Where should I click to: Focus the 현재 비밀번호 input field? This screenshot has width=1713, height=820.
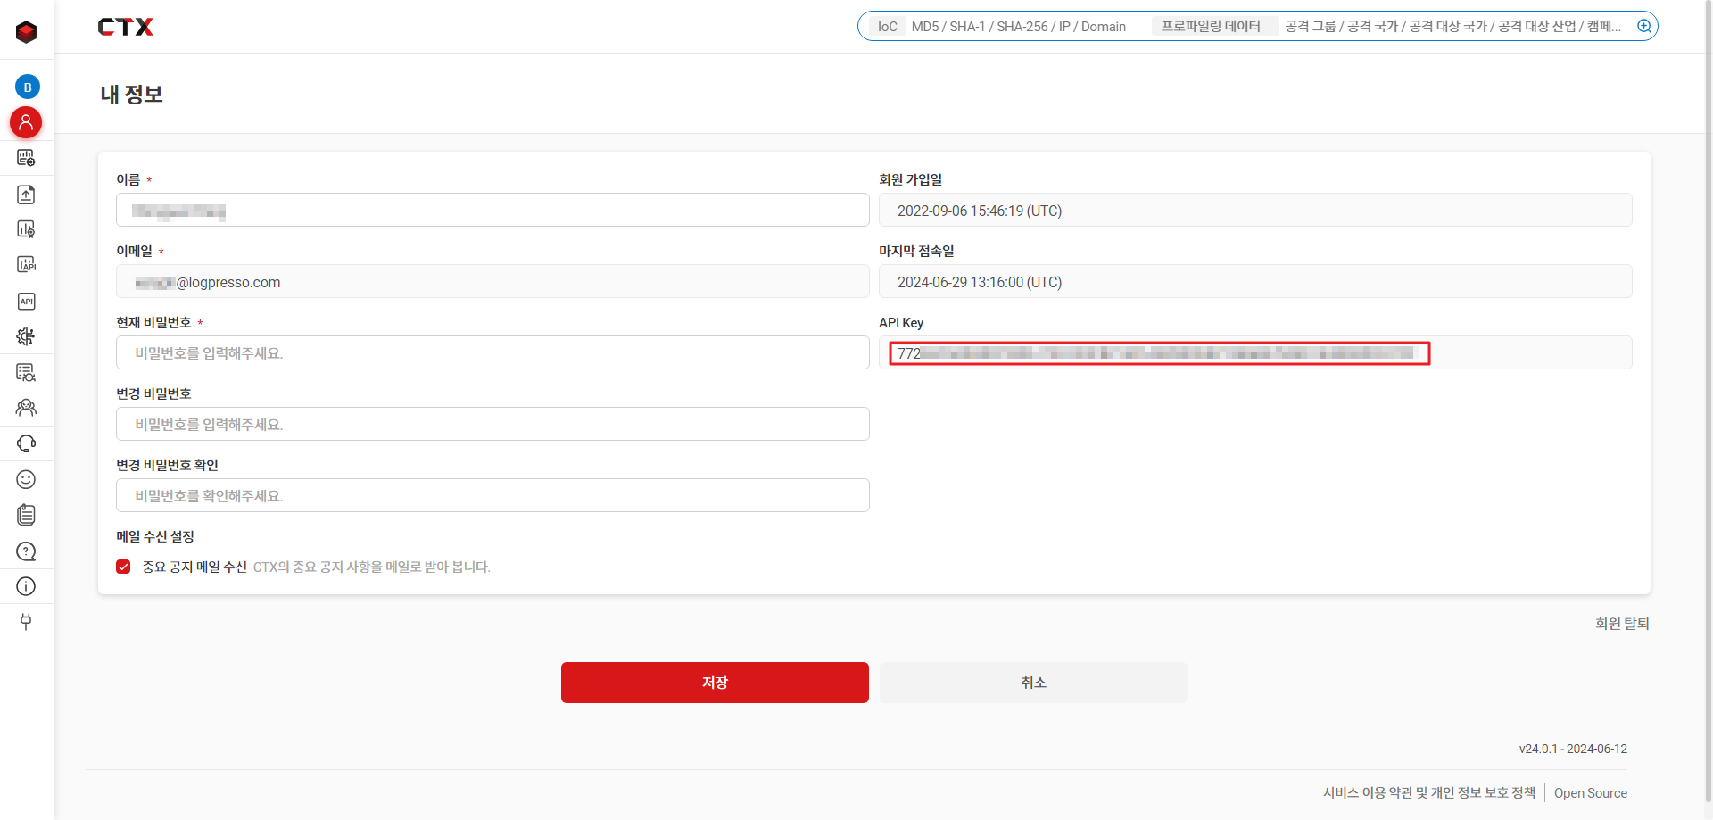point(492,352)
